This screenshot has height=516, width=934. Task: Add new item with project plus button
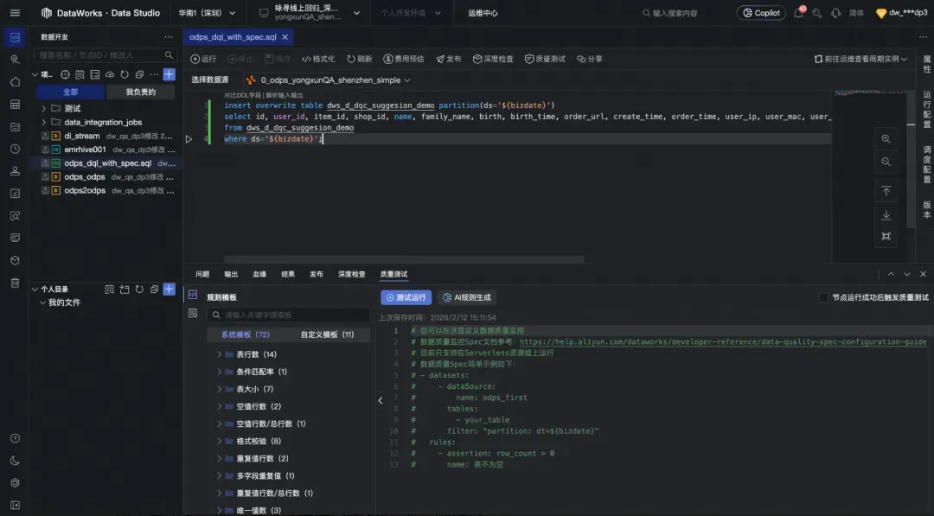click(170, 74)
